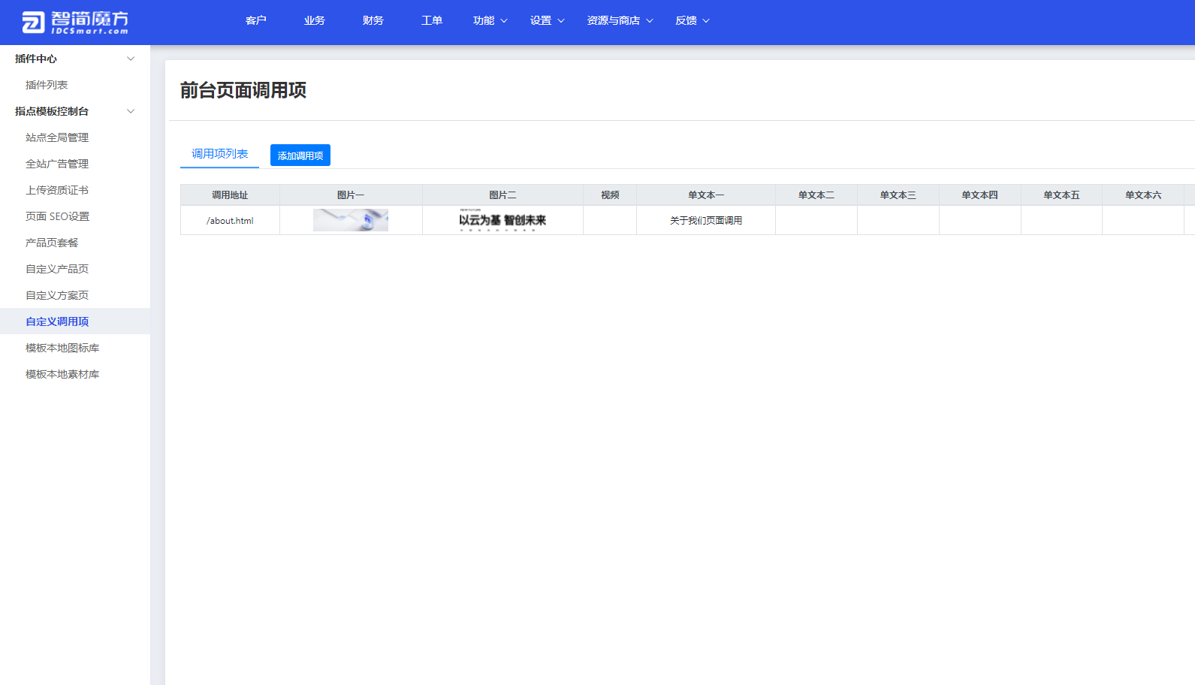Click the 图片一 thumbnail for /about.html
This screenshot has height=685, width=1195.
pos(351,220)
